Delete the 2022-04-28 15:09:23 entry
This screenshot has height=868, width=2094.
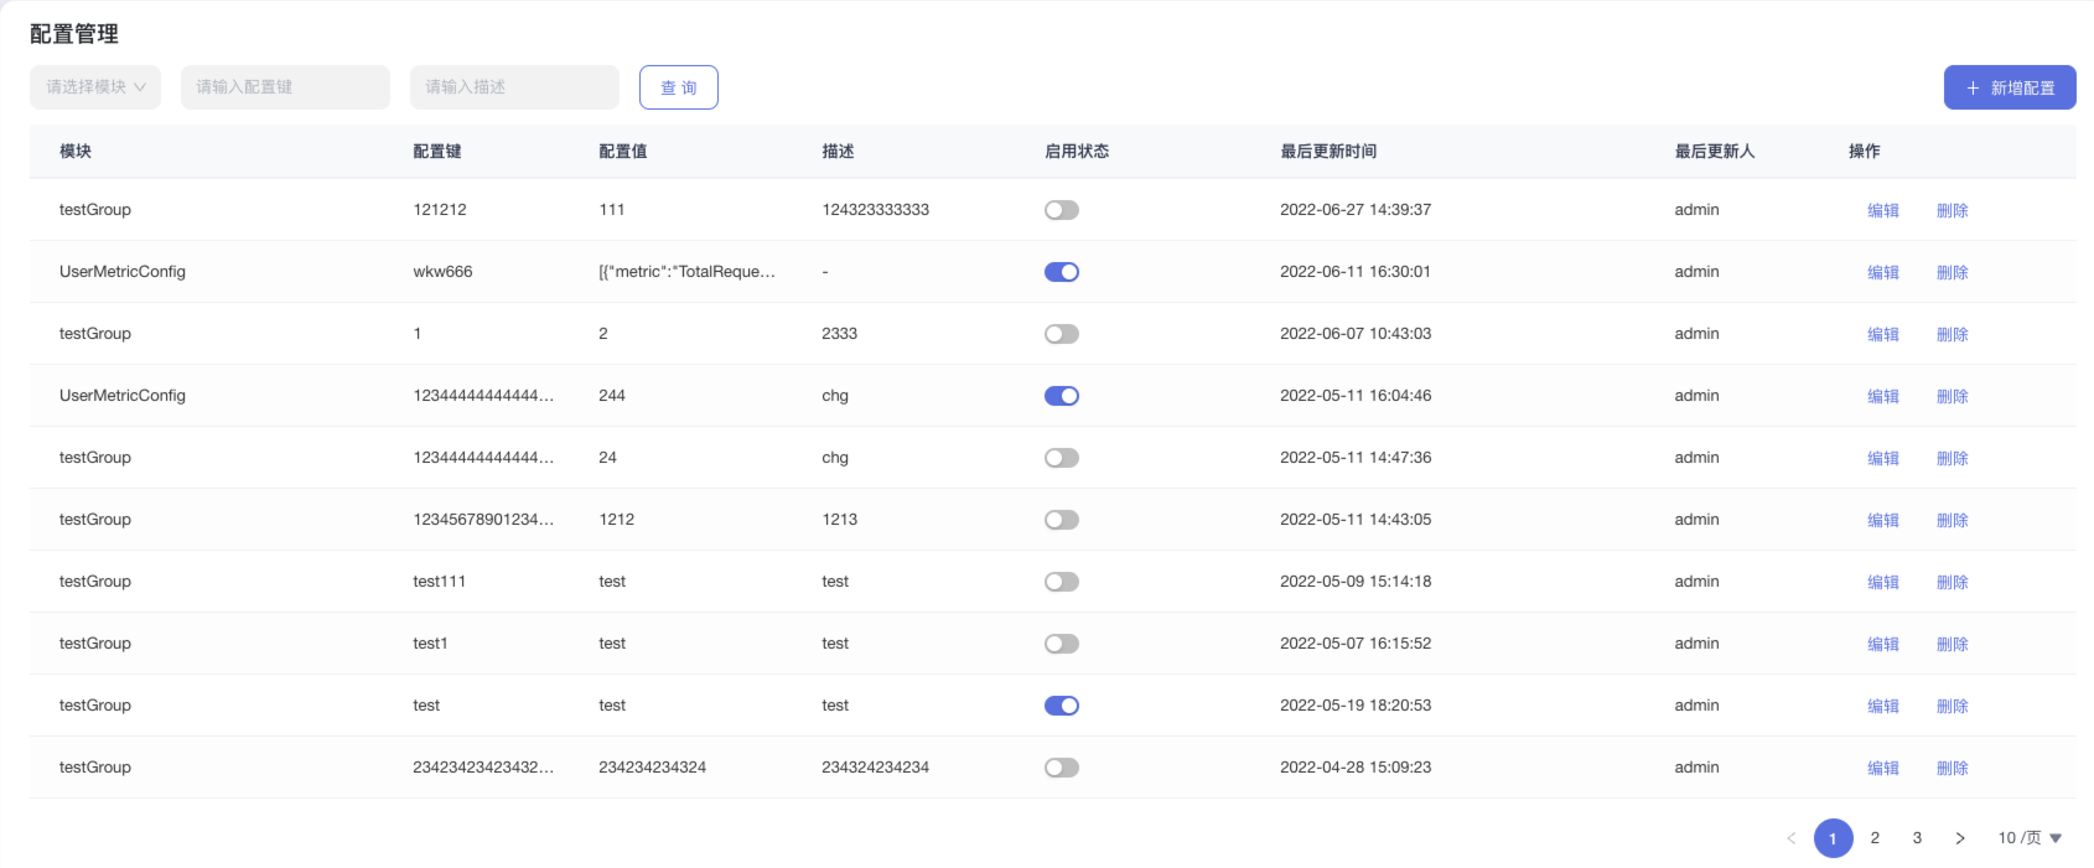(x=1952, y=768)
